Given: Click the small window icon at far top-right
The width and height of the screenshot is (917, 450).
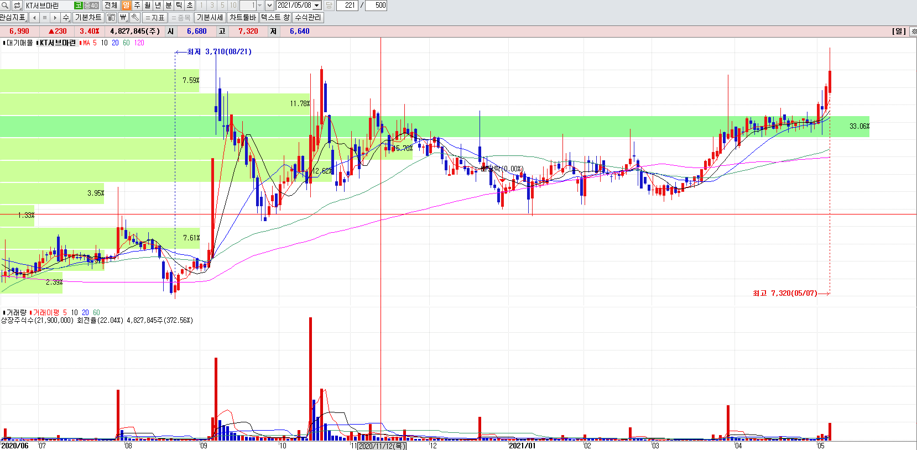Looking at the screenshot, I should coord(914,32).
